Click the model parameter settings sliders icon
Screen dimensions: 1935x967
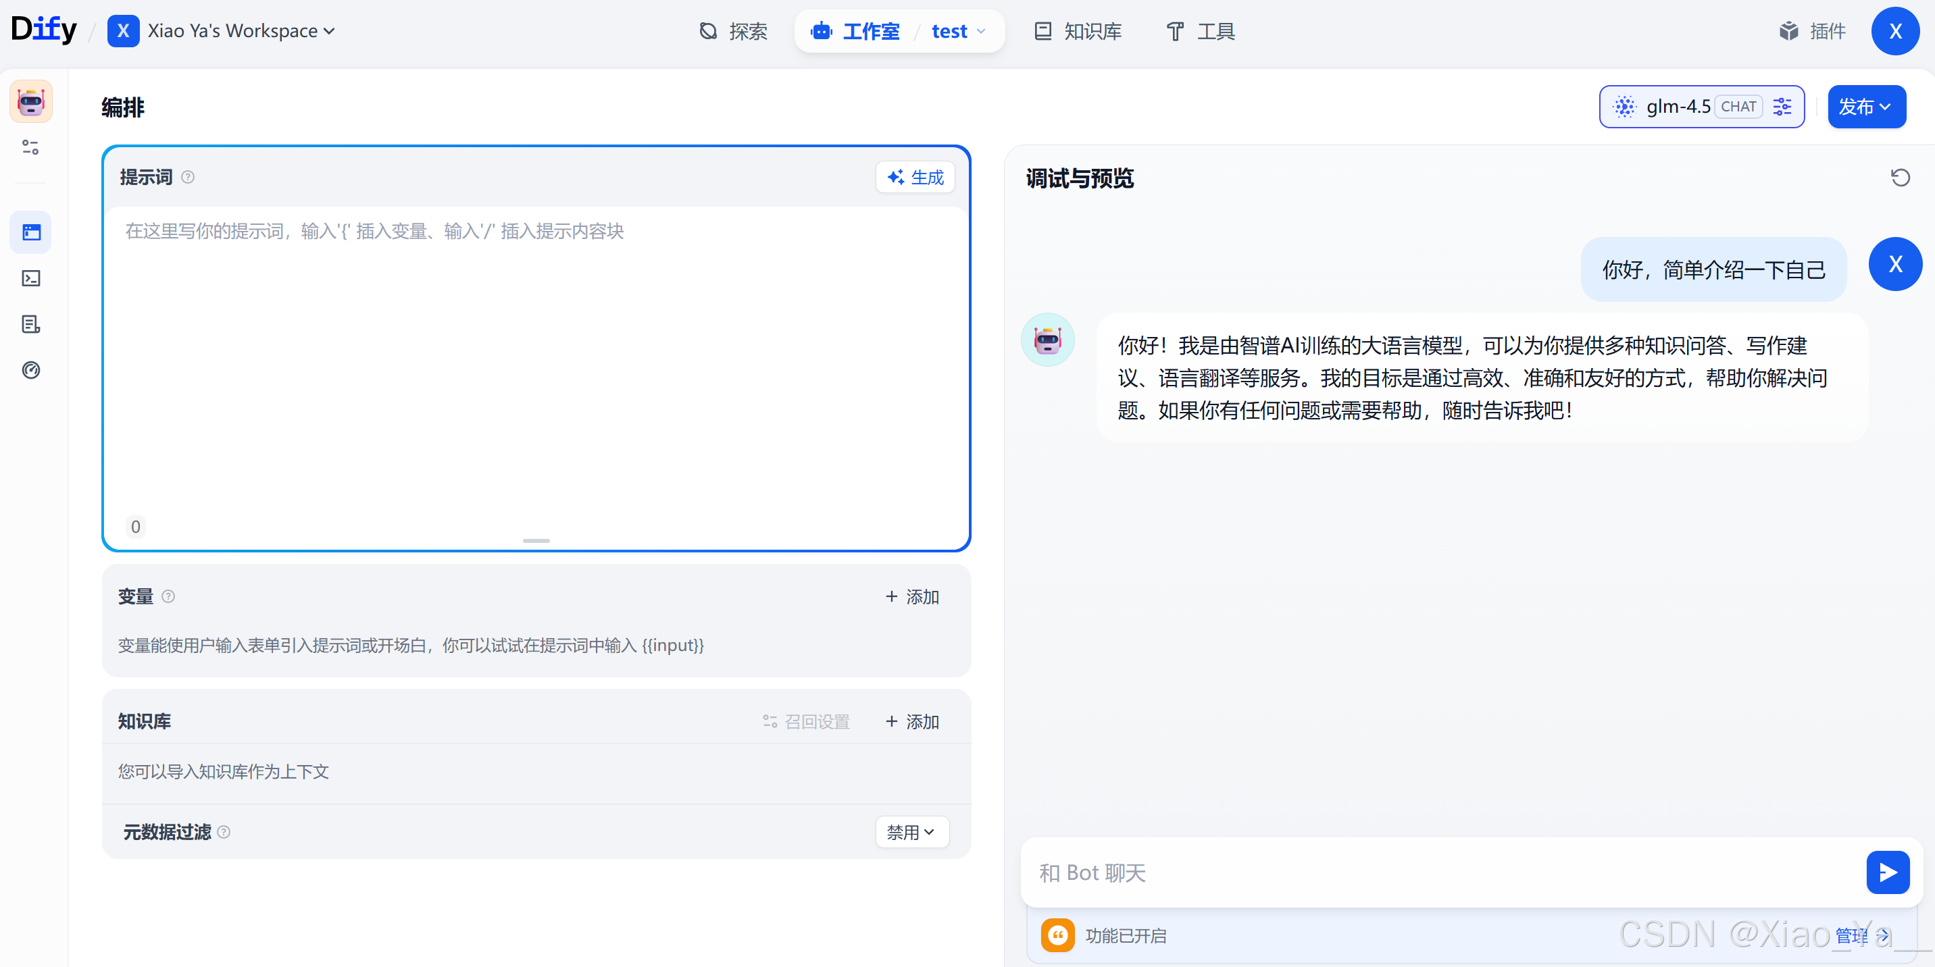pyautogui.click(x=1782, y=107)
